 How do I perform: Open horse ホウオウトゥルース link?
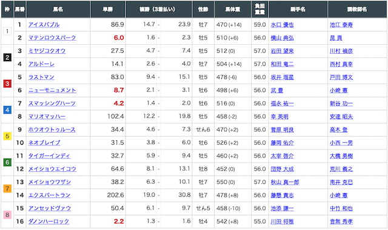tap(52, 130)
